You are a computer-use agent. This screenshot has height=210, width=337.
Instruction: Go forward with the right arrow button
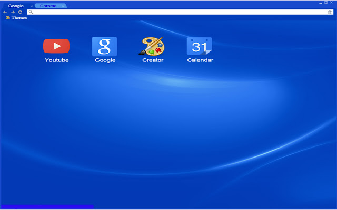coord(13,12)
